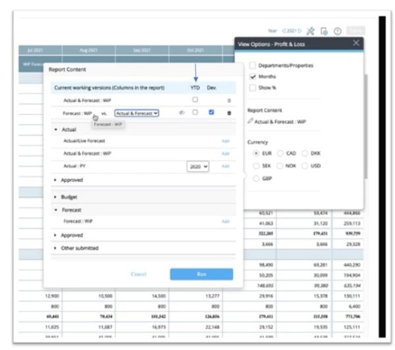Click trash icon on Actual & Forecast : WIP row
This screenshot has width=395, height=350.
click(229, 100)
